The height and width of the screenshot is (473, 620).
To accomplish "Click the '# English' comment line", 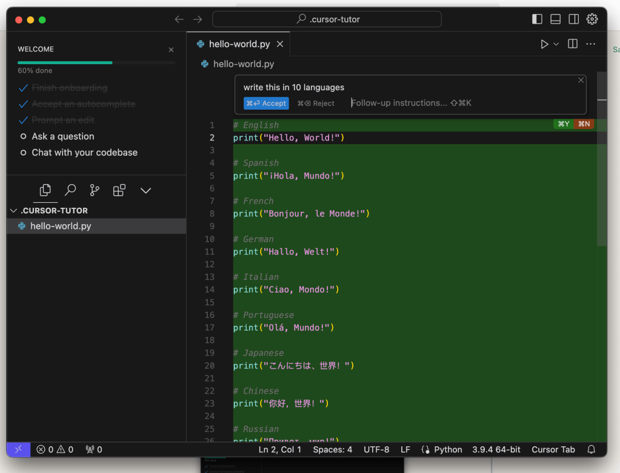I will click(256, 125).
